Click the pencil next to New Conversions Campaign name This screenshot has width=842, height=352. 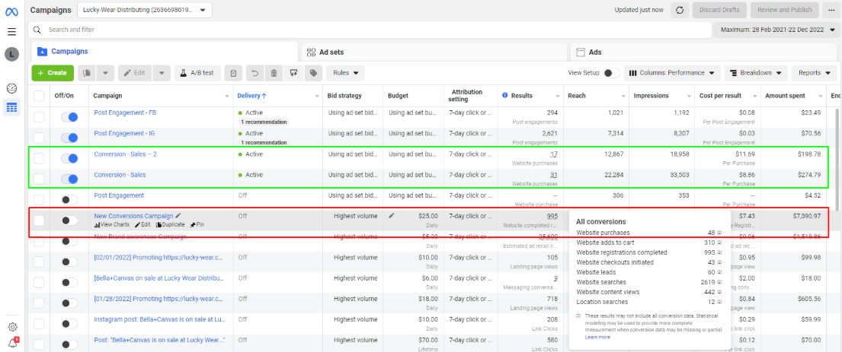(x=178, y=216)
